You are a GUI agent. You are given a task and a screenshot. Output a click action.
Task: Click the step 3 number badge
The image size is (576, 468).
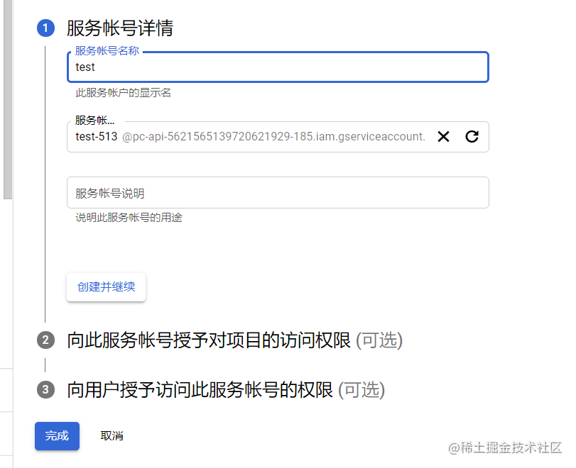click(x=45, y=389)
